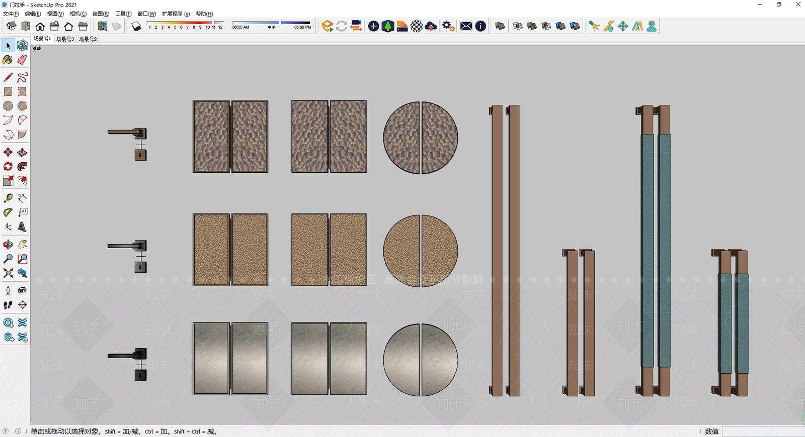Select the Eraser tool

22,60
